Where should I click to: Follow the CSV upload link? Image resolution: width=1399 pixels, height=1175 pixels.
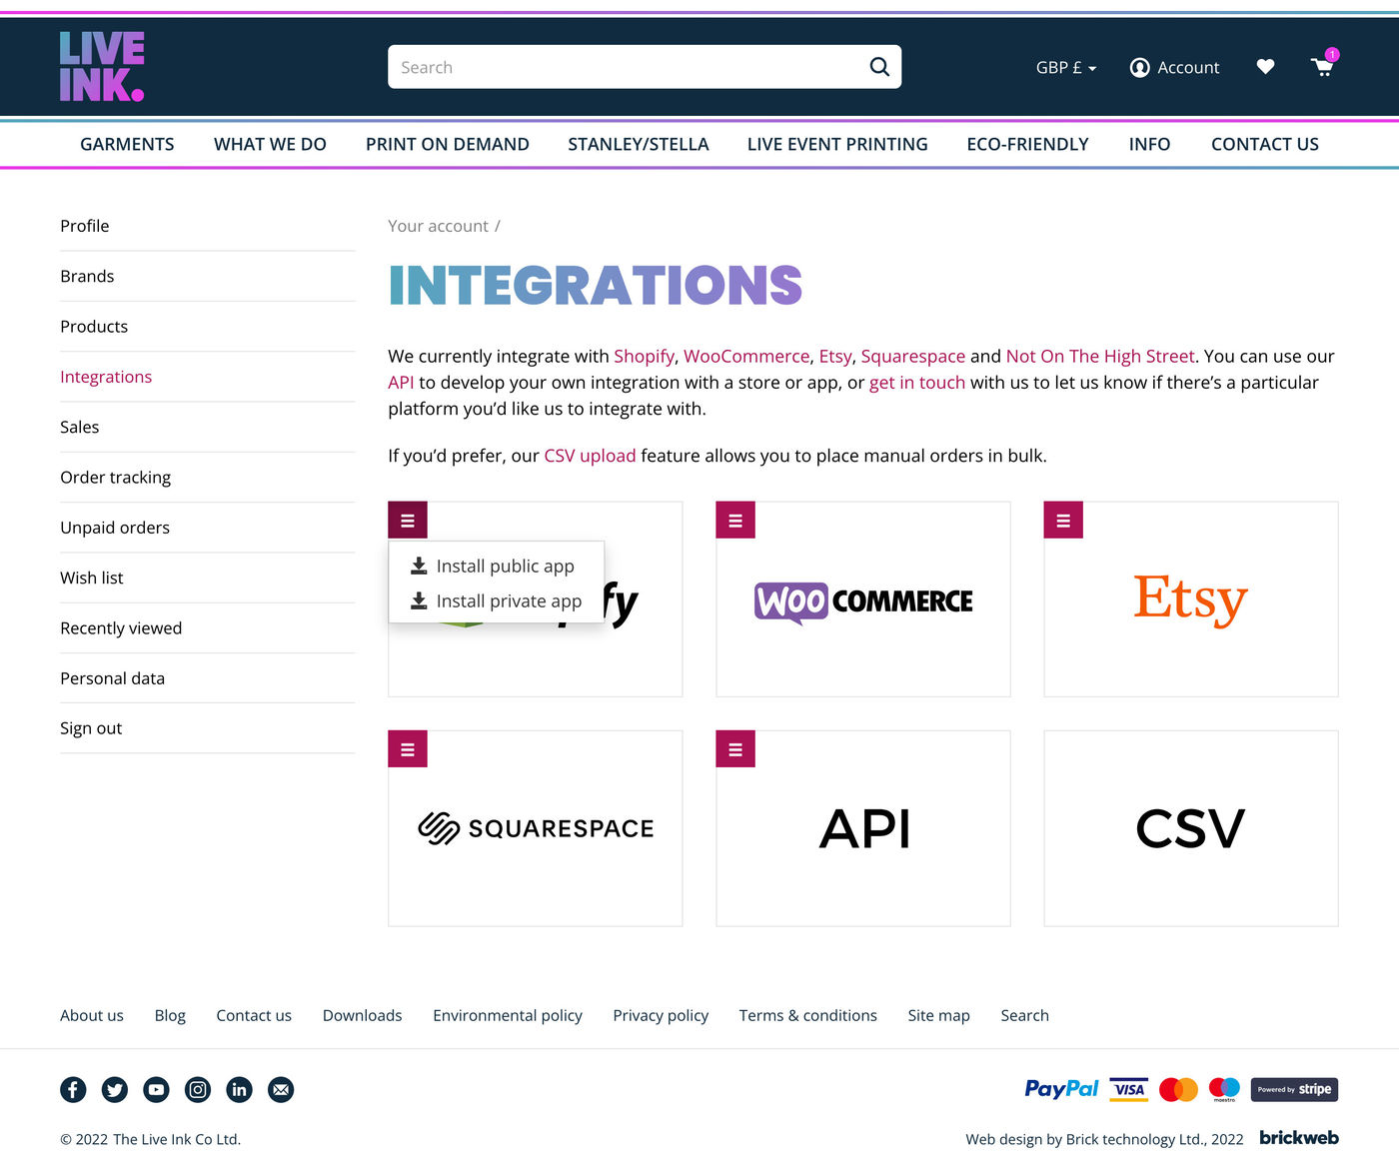click(590, 456)
